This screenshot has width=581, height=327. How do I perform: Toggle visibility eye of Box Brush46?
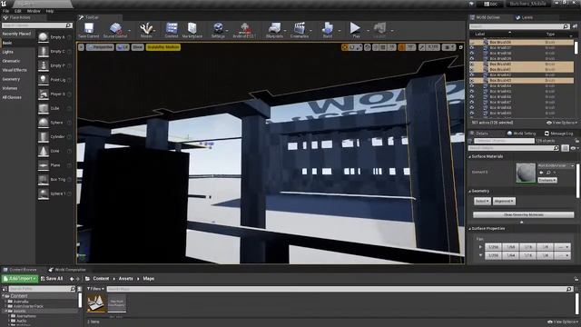[472, 97]
